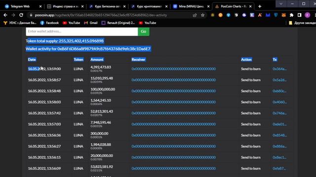Open the purple K extension icon
The width and height of the screenshot is (316, 177).
click(x=252, y=15)
